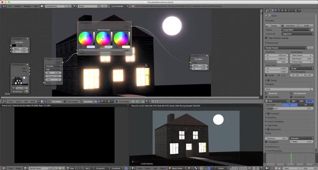This screenshot has height=170, width=318.
Task: Click the Render button with camera icon
Action: [273, 26]
